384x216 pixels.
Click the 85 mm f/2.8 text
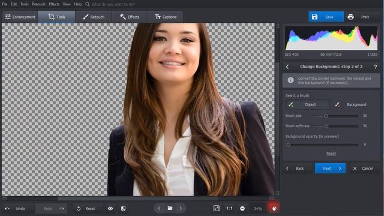[331, 55]
